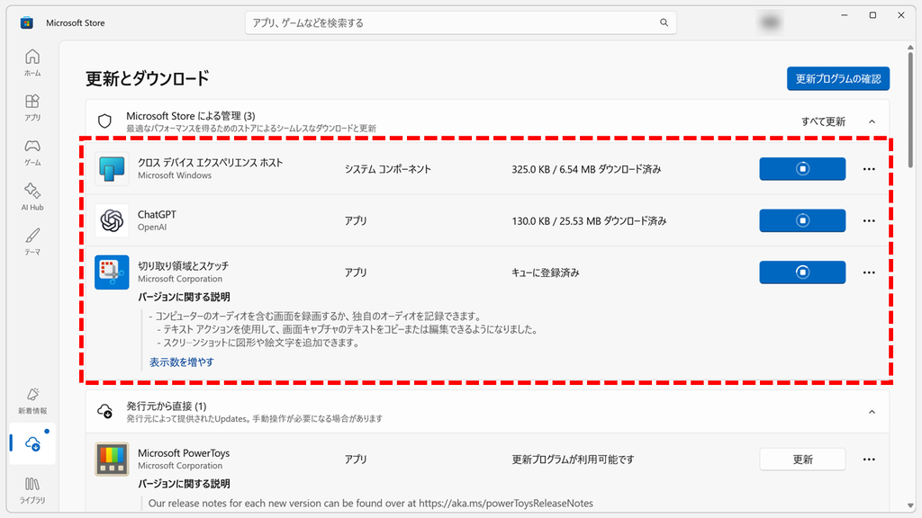This screenshot has height=518, width=922.
Task: Click 更新プログラムの確認 button
Action: pos(838,79)
